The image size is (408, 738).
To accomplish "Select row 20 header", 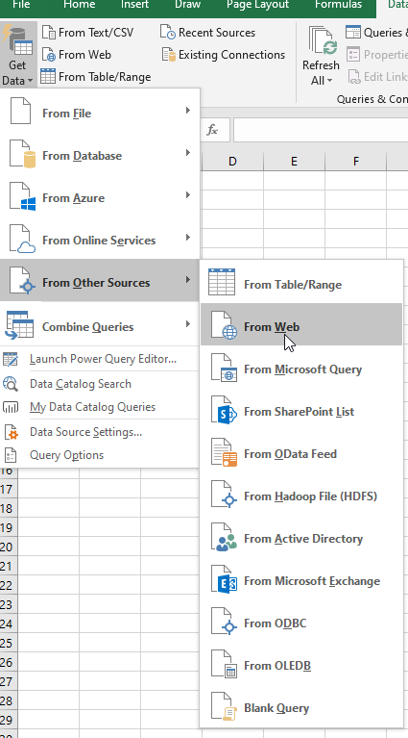I will [x=7, y=547].
